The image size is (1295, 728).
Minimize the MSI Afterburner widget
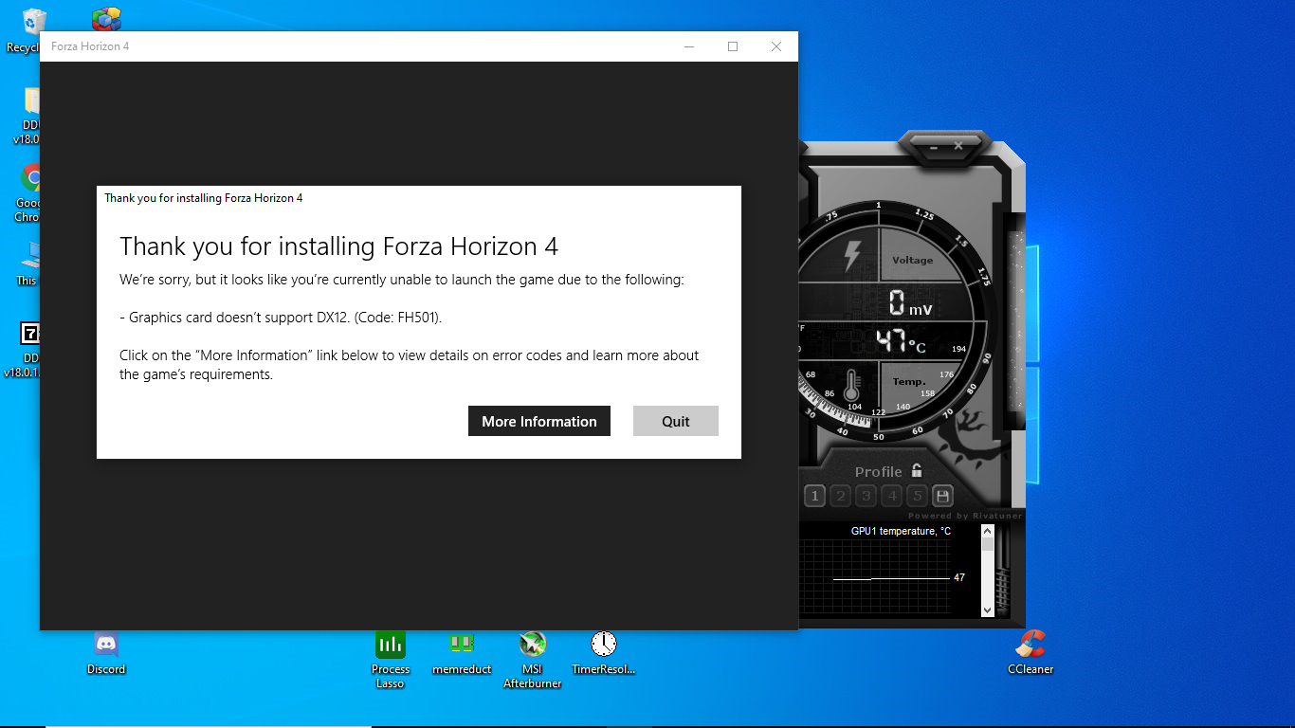click(934, 146)
